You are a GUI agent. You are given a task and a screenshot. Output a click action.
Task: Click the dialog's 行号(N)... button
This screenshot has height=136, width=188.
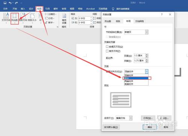coord(148,118)
